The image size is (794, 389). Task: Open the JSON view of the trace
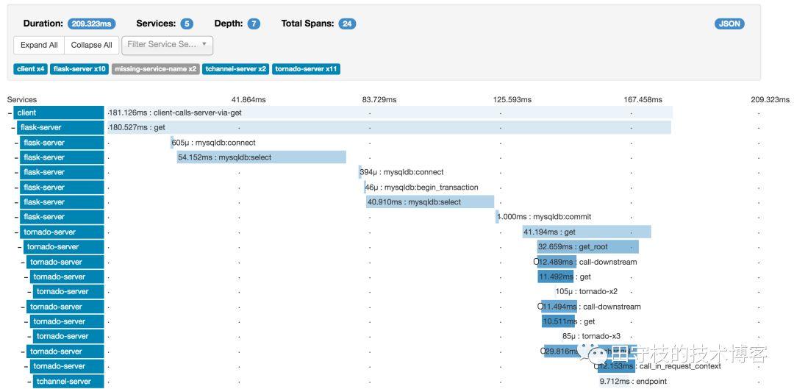(729, 24)
